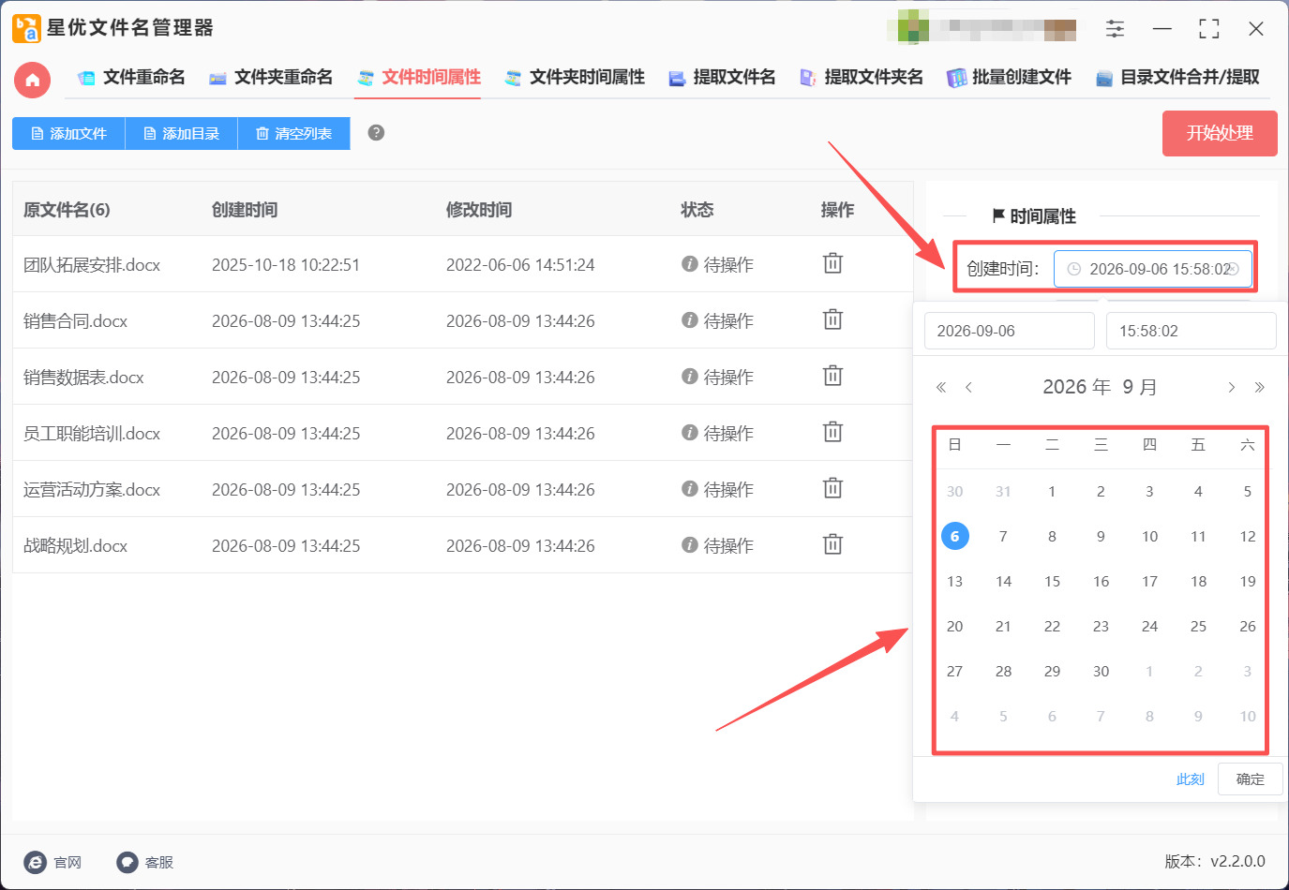Advance to next month arrow
This screenshot has height=890, width=1289.
[x=1232, y=387]
